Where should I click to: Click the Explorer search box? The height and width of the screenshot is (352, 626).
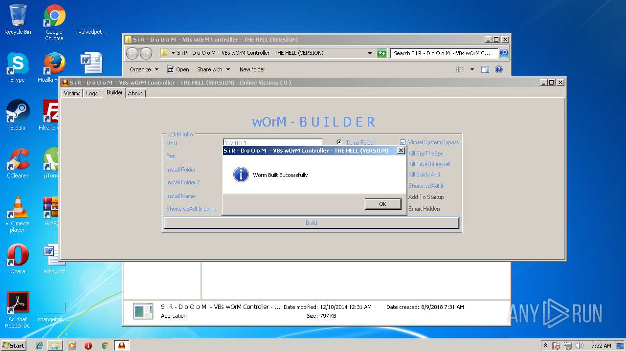pyautogui.click(x=445, y=53)
